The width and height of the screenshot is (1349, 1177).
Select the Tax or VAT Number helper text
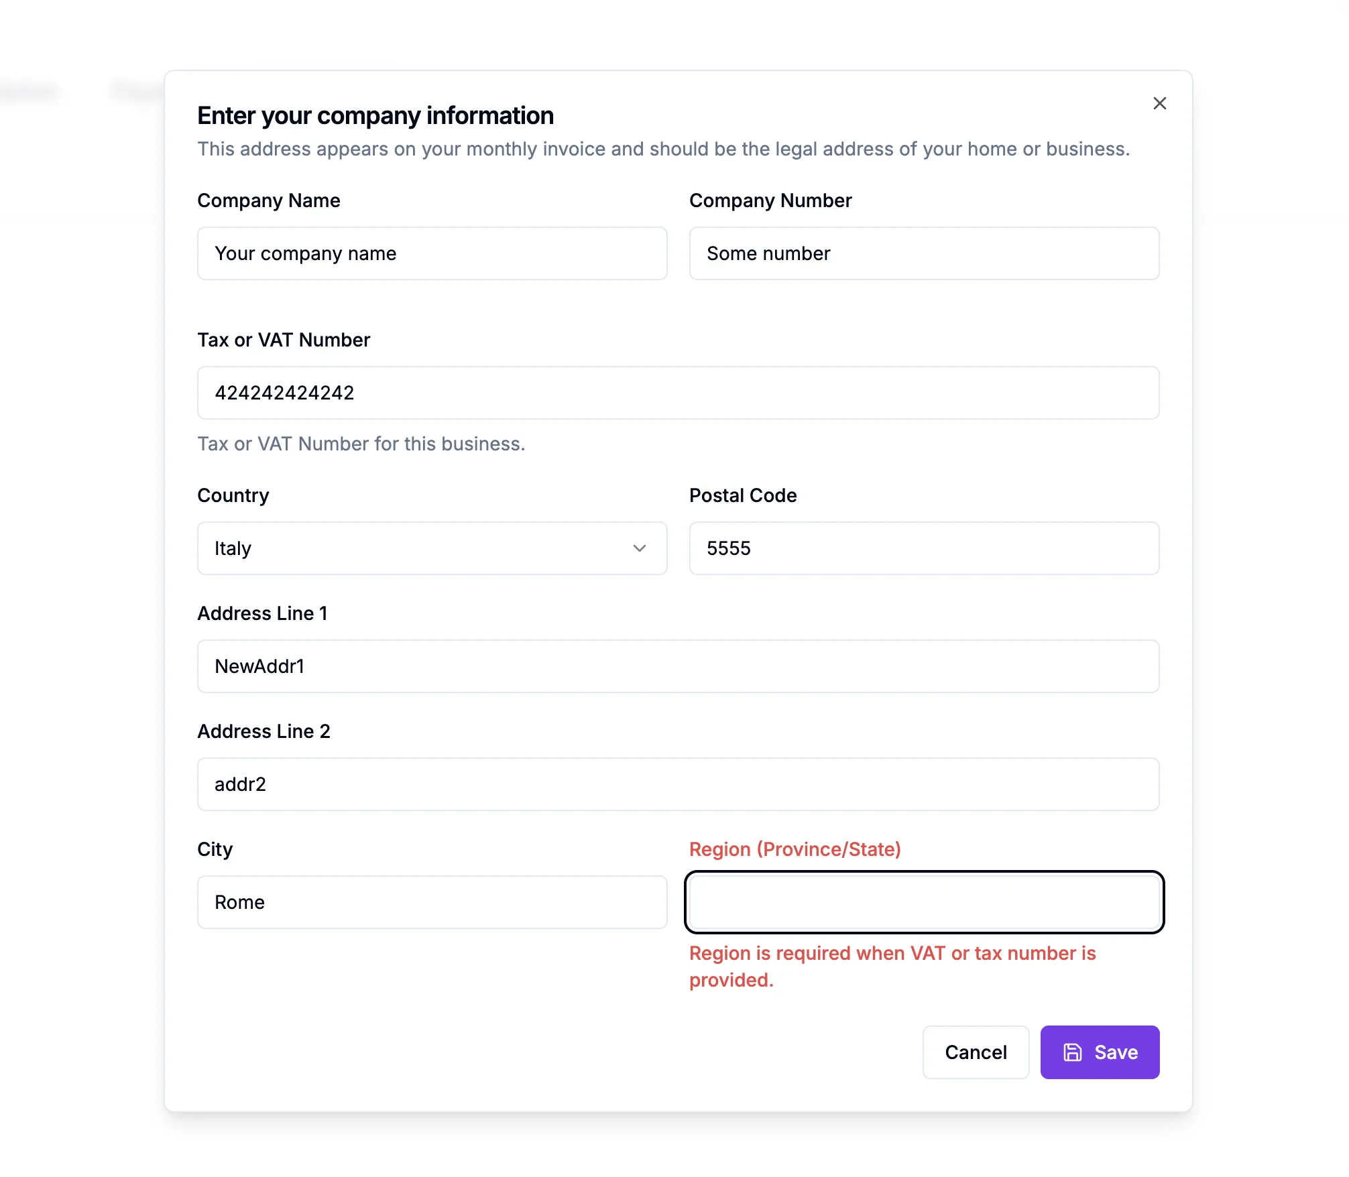click(361, 443)
